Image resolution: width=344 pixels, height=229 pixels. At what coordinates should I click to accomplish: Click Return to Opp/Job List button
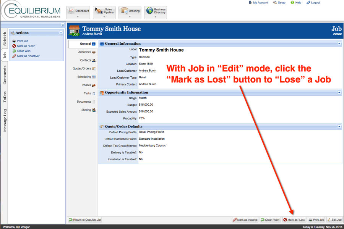(85, 219)
